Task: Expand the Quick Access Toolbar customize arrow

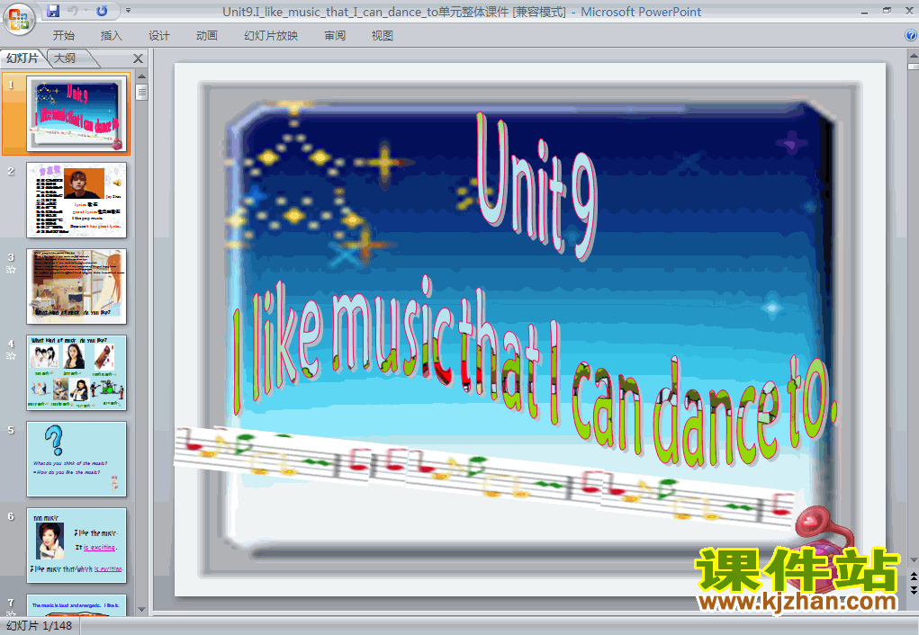Action: click(128, 11)
